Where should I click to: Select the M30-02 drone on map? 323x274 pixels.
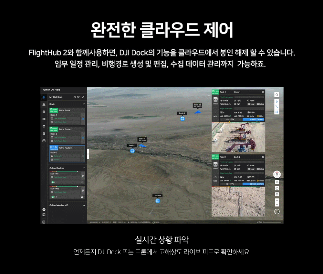[x=198, y=112]
